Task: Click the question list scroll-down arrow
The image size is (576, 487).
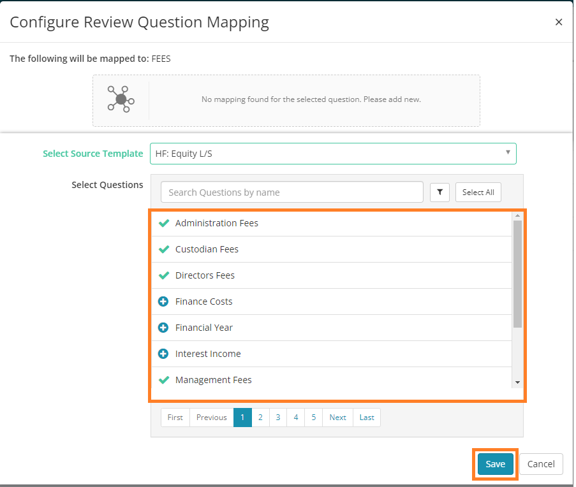Action: point(517,382)
